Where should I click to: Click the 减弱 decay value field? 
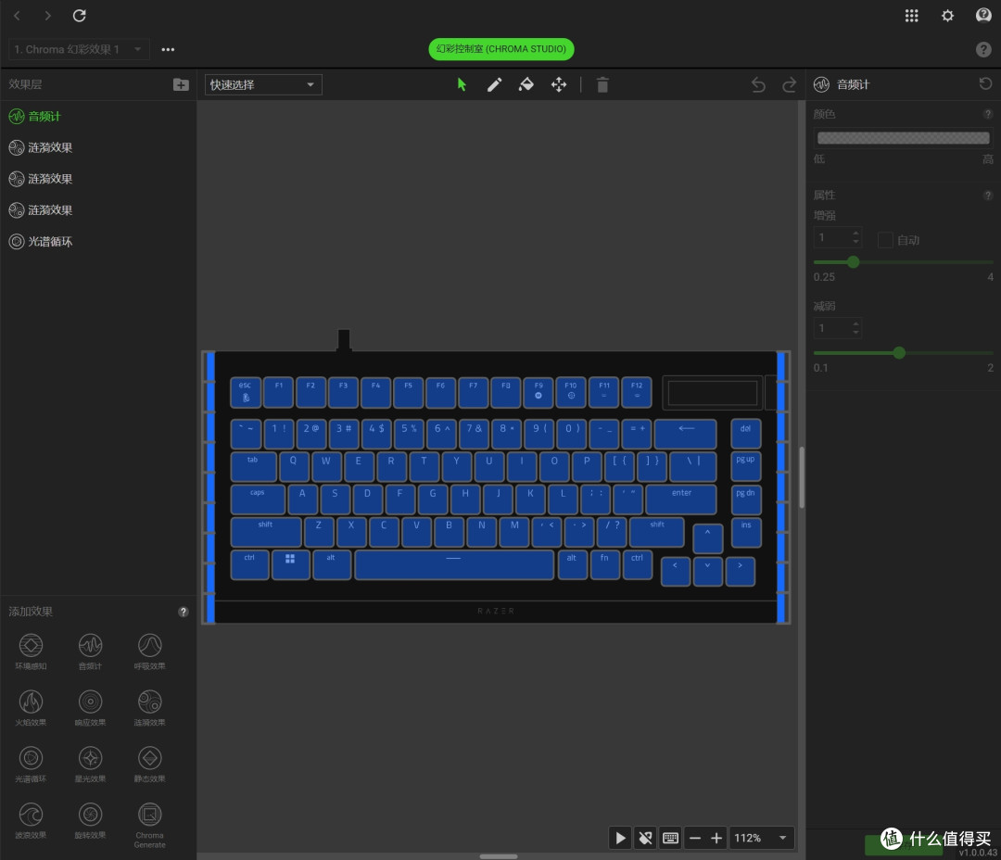838,328
